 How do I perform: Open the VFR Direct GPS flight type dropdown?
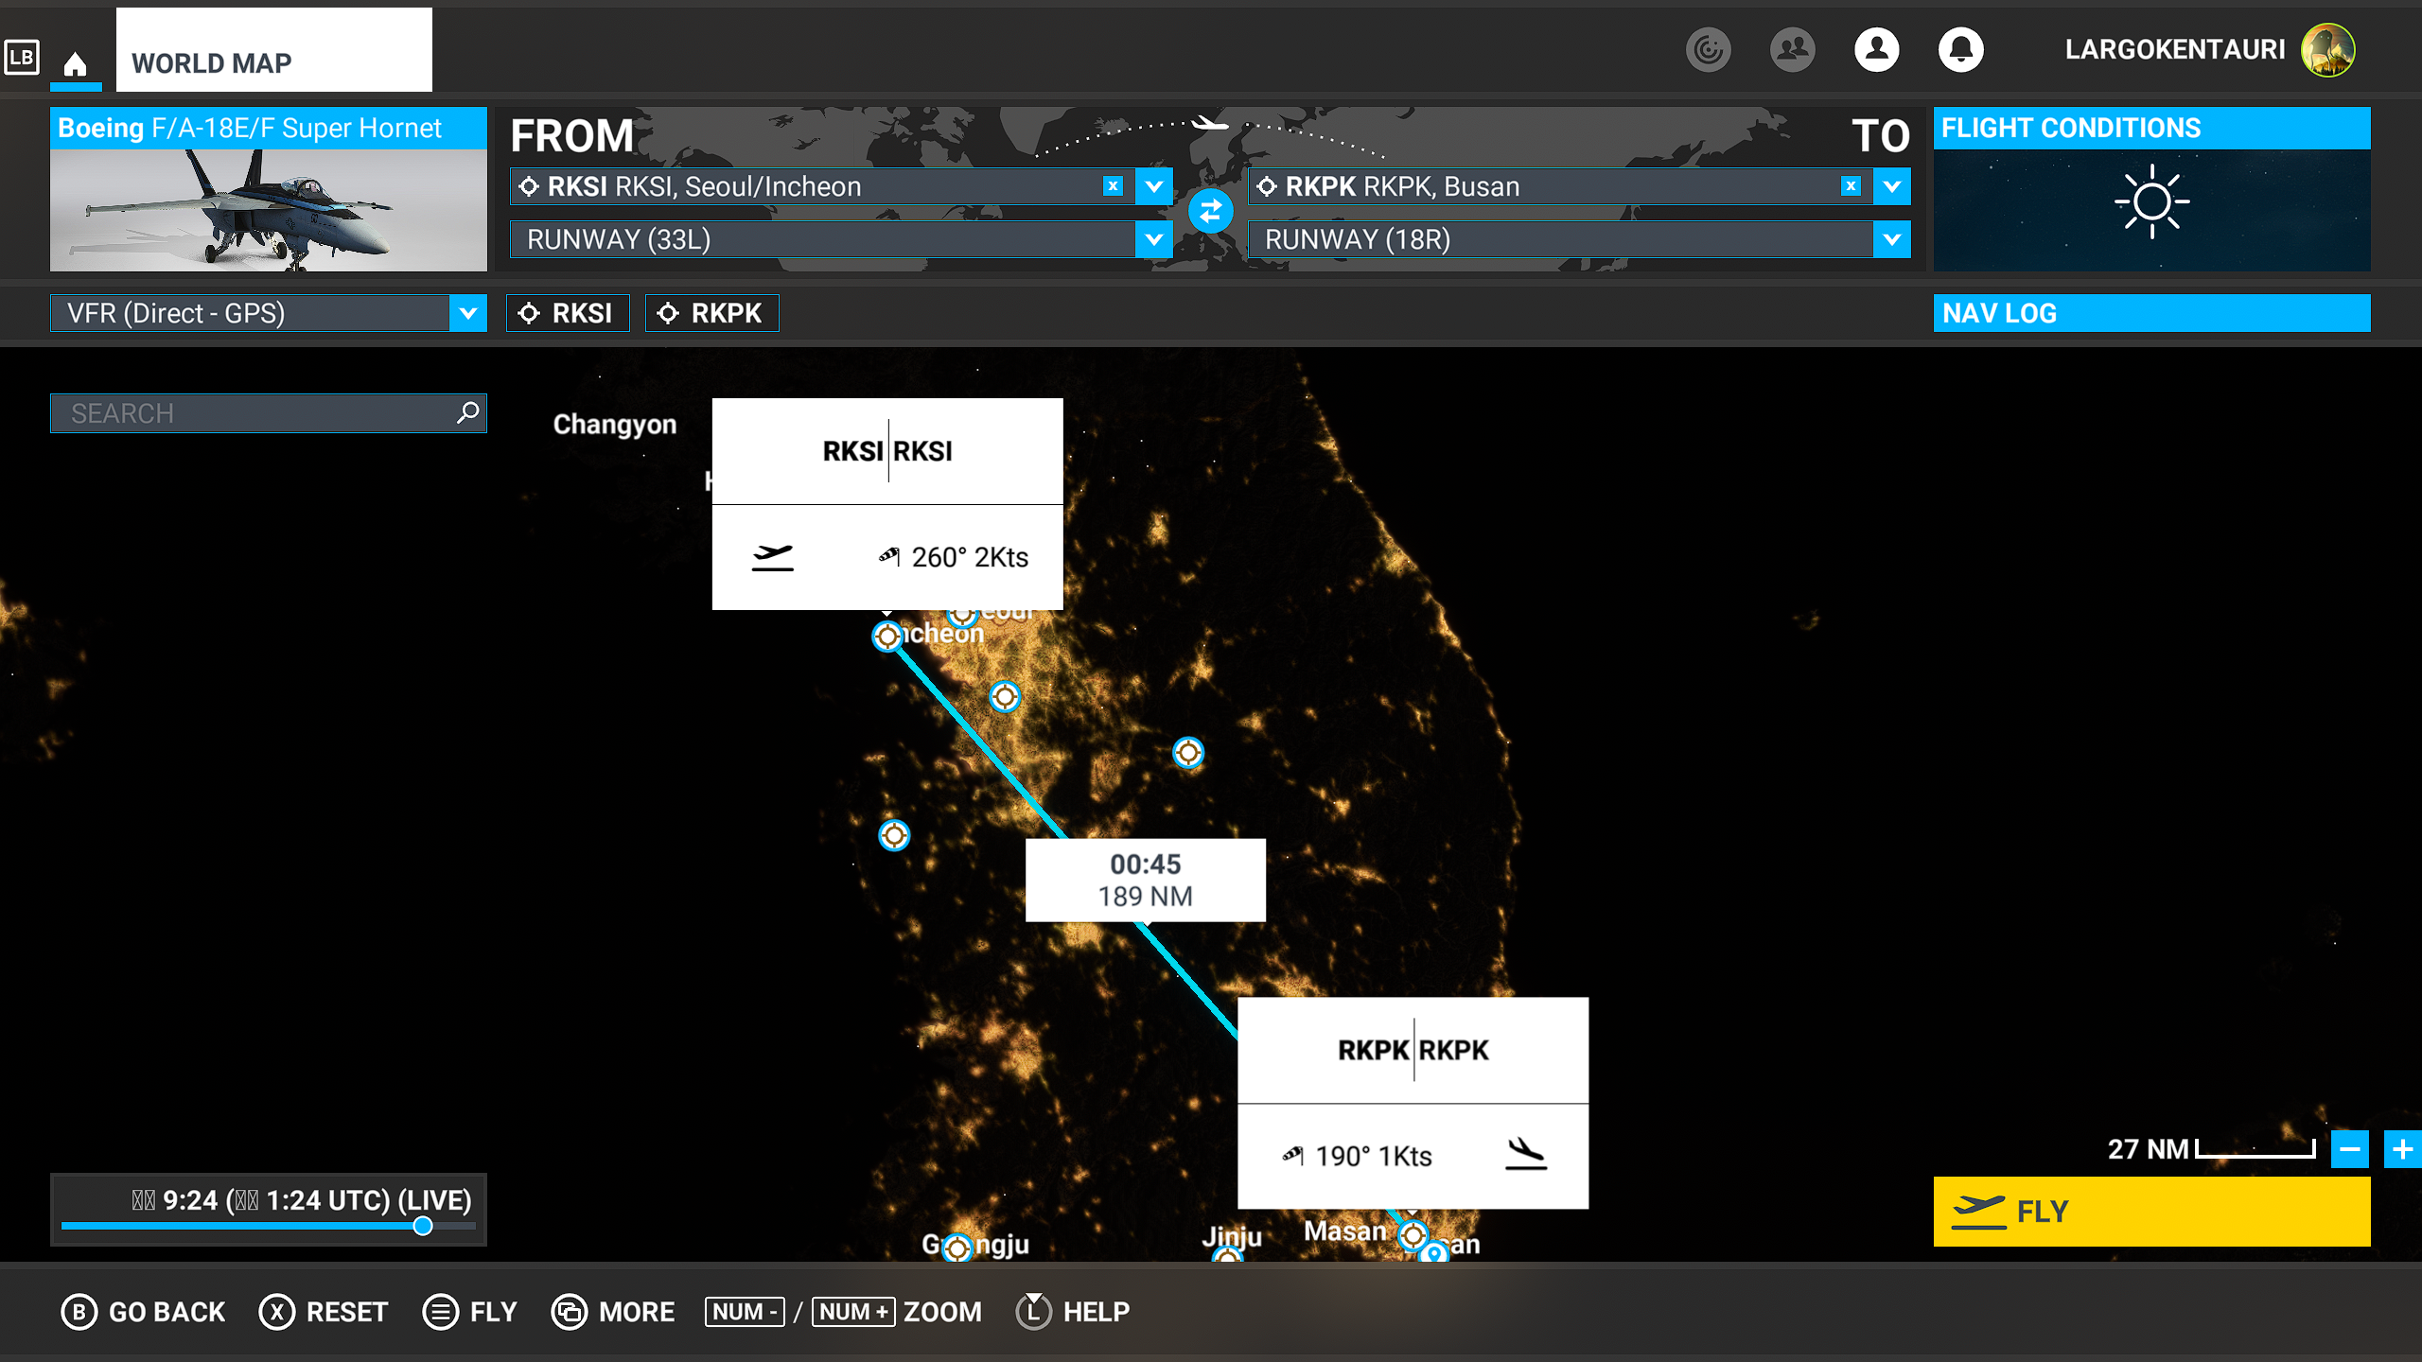(x=467, y=313)
